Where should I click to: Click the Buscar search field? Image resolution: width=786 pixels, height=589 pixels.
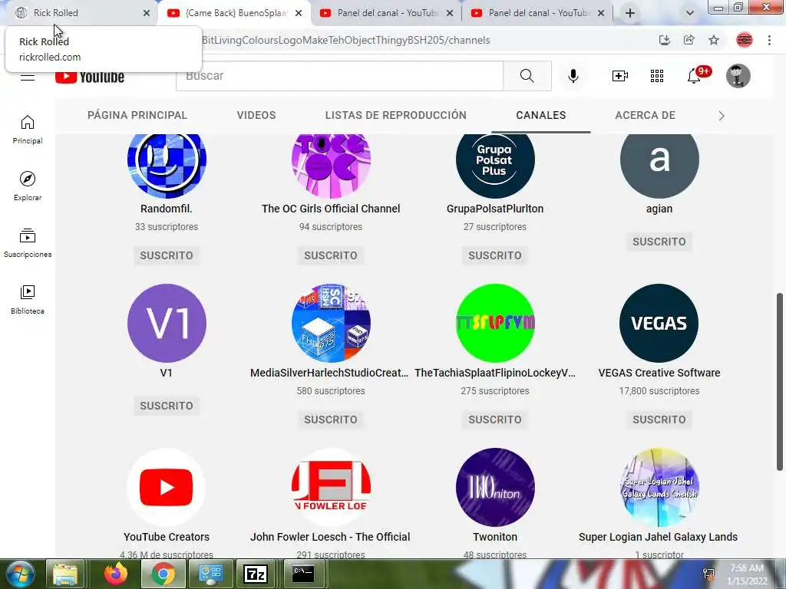pyautogui.click(x=339, y=76)
